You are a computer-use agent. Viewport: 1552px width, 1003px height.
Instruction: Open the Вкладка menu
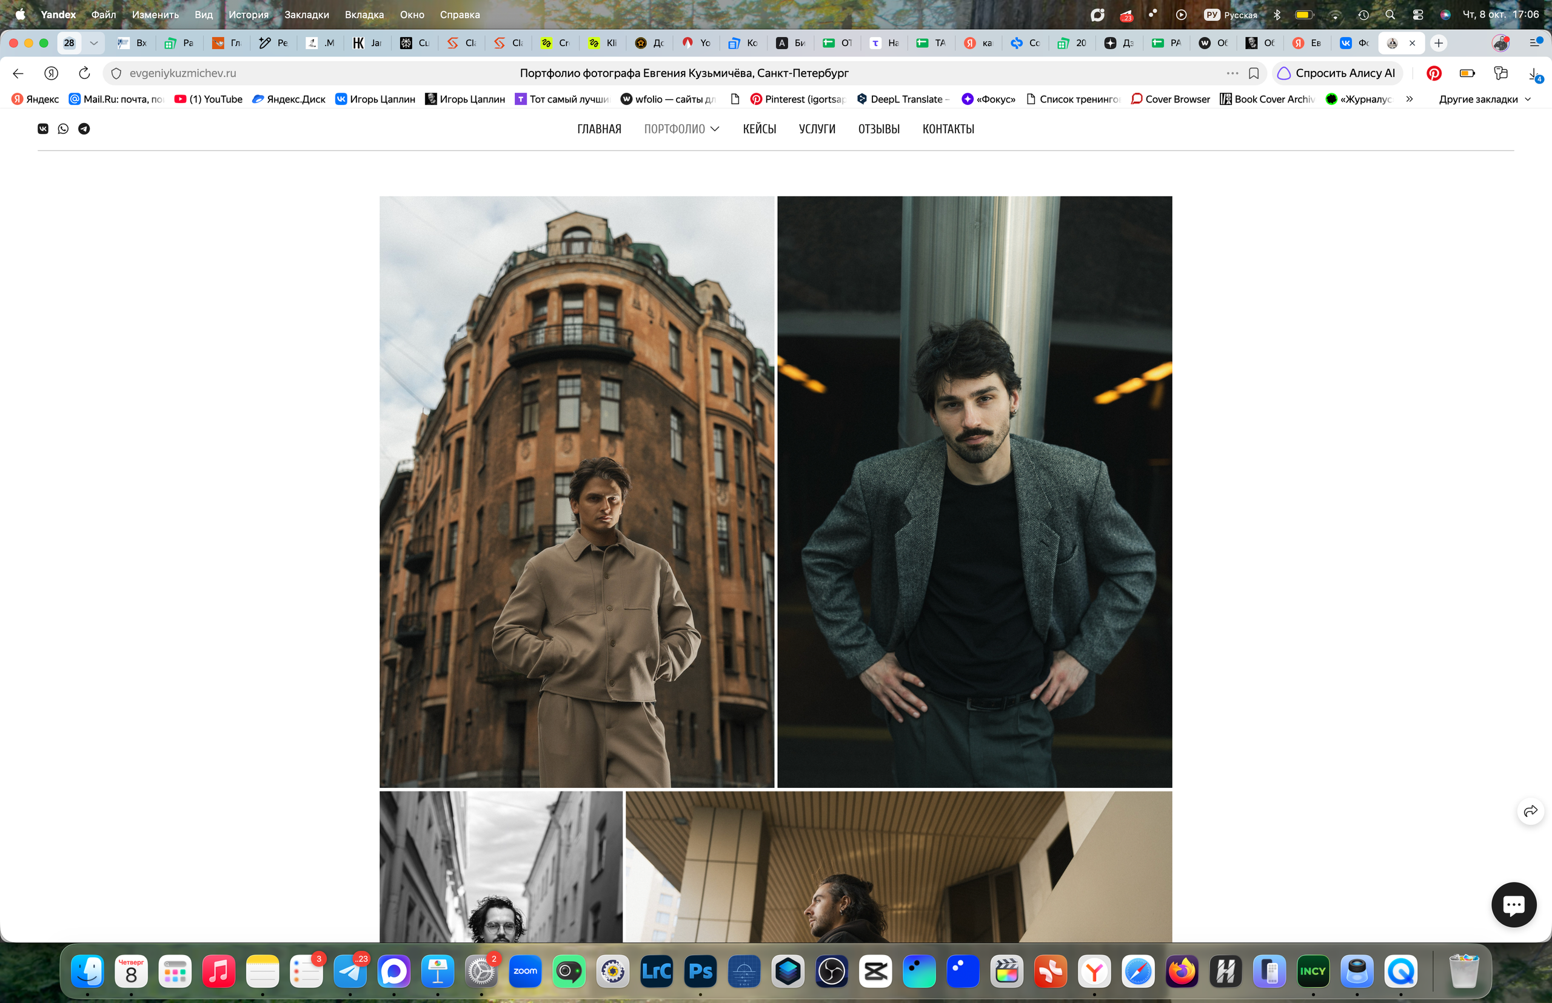pos(364,15)
